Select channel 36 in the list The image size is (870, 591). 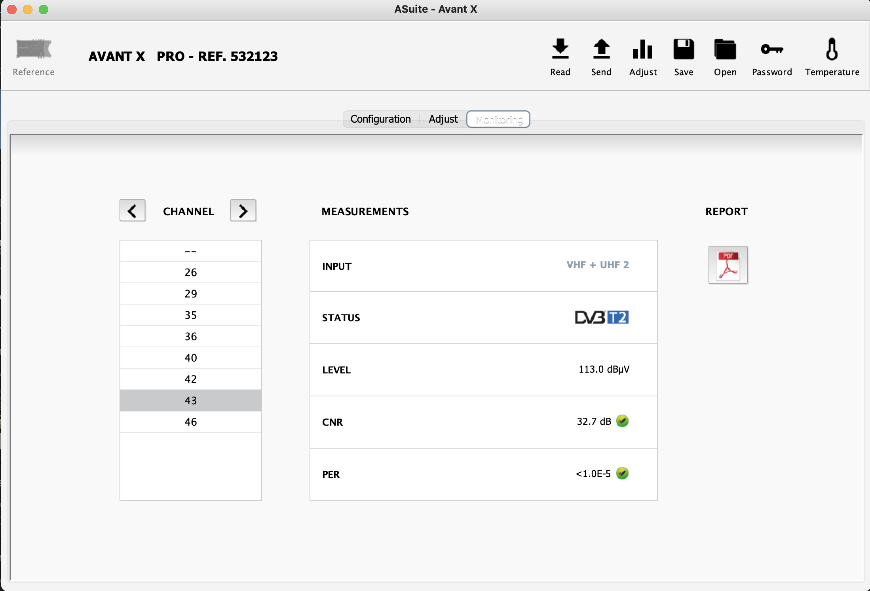(191, 336)
